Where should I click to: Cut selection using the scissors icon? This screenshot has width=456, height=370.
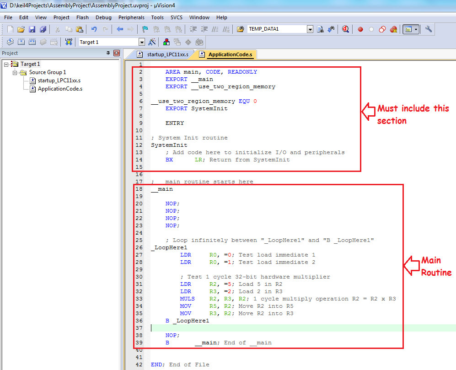pos(57,29)
